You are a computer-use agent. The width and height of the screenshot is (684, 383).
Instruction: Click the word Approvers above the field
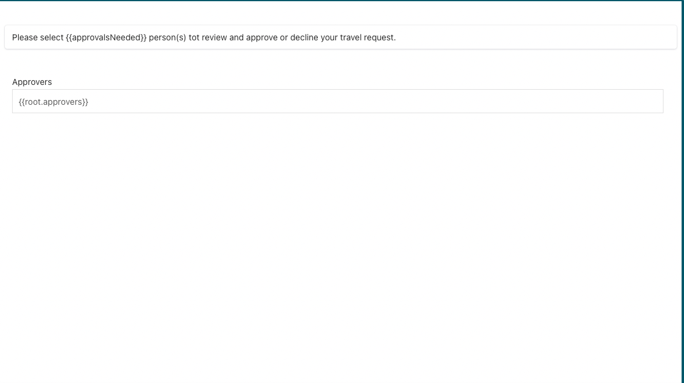tap(32, 82)
